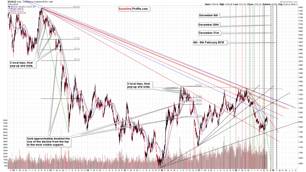Image resolution: width=306 pixels, height=172 pixels.
Task: Select the '4th - 6th February 2018' label
Action: coord(210,42)
